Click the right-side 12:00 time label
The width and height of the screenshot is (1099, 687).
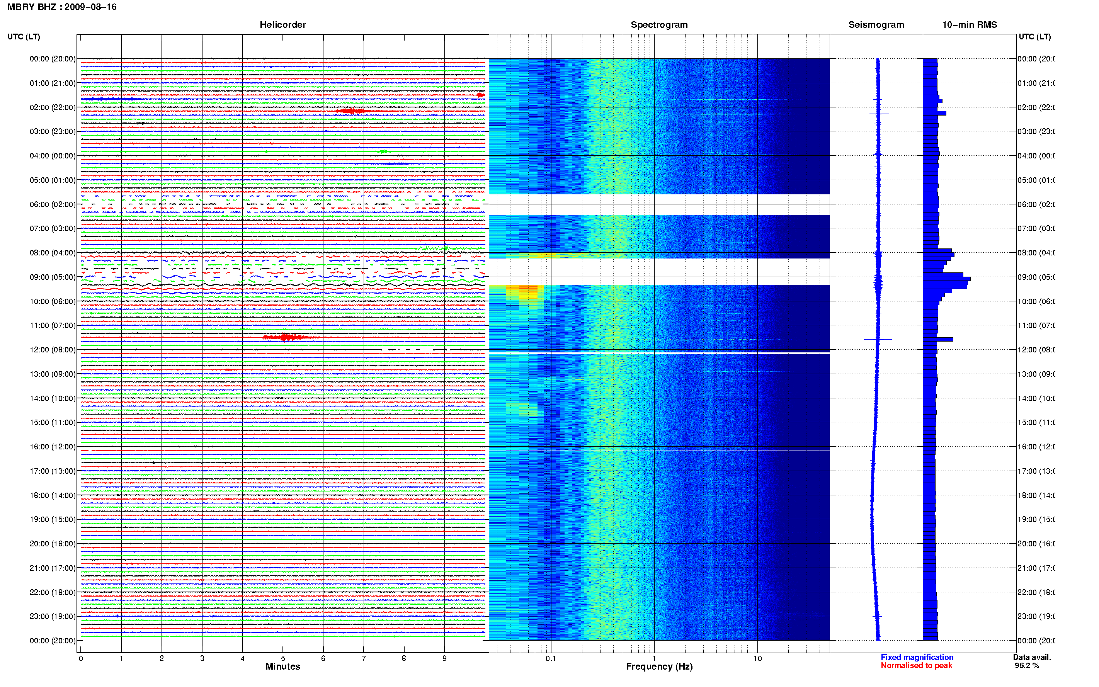1036,350
